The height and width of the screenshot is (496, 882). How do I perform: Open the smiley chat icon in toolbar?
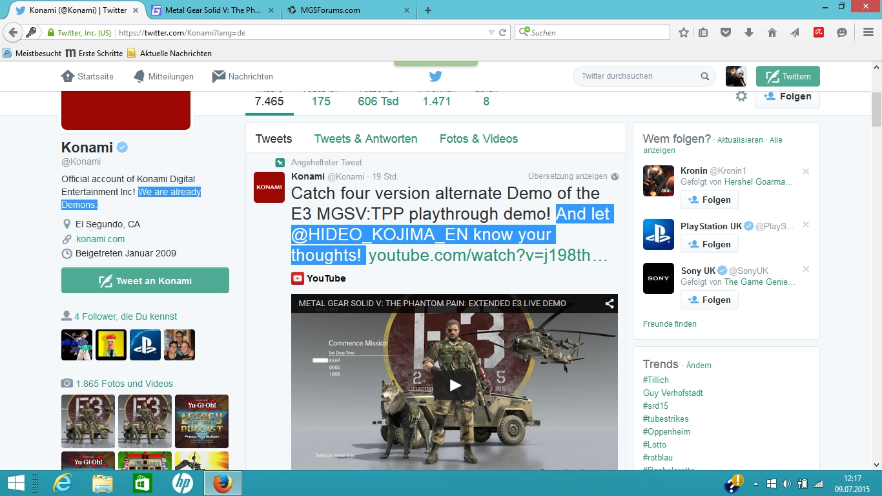pyautogui.click(x=842, y=32)
